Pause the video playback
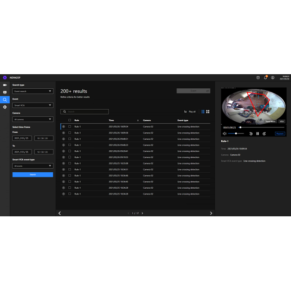Image resolution: width=291 pixels, height=291 pixels. 258,133
